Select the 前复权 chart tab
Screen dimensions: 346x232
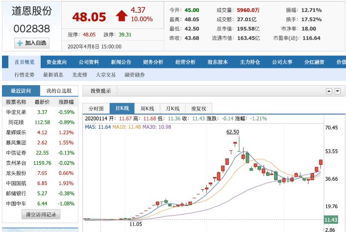[x=199, y=109]
